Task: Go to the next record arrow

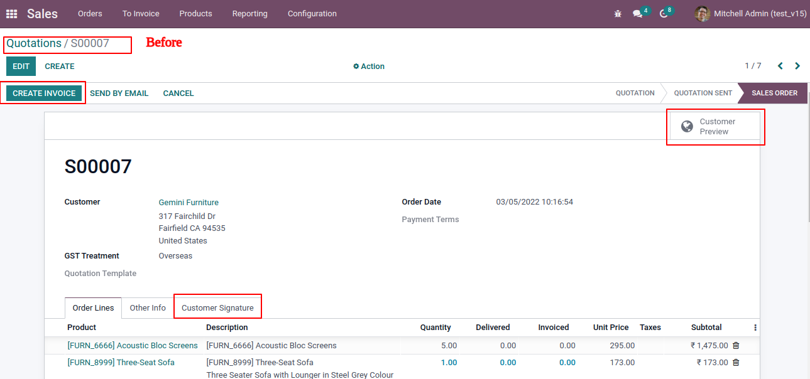Action: pos(797,66)
